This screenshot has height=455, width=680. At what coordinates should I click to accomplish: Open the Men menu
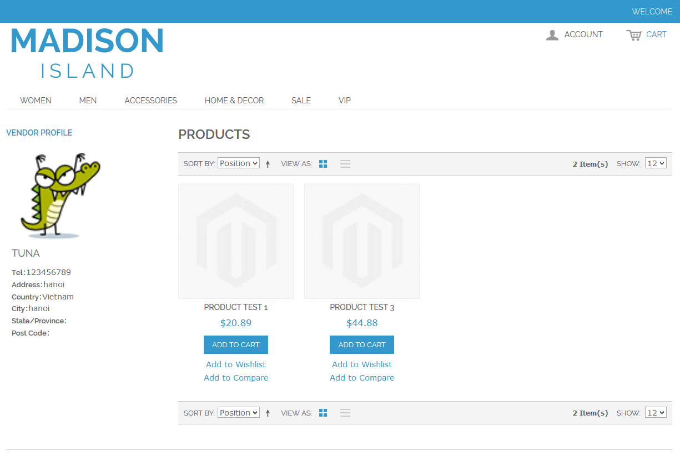(x=88, y=101)
